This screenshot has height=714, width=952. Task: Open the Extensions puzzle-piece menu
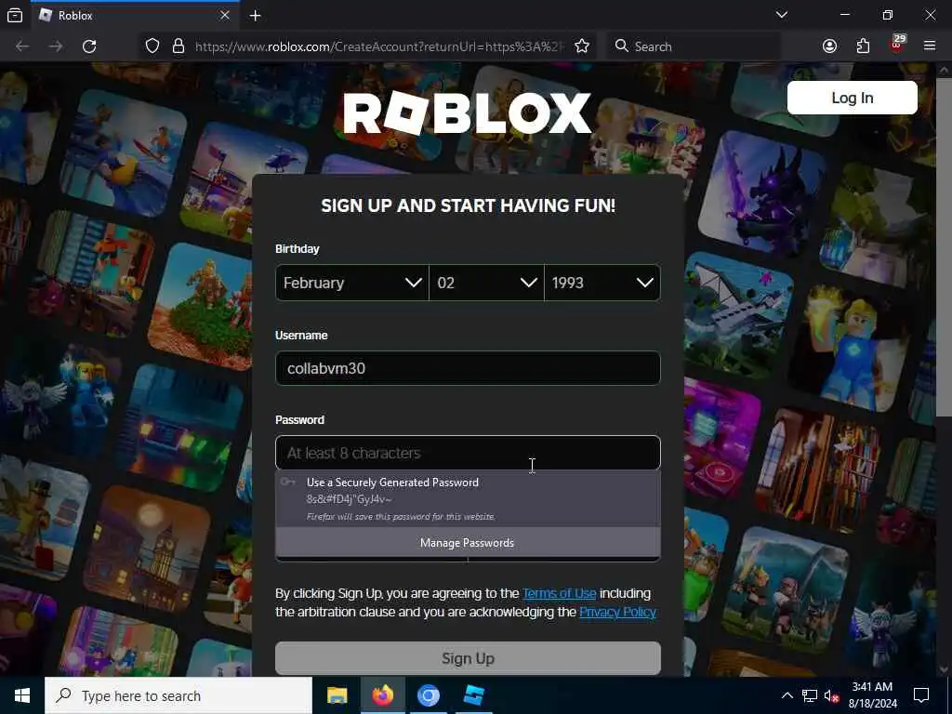[x=863, y=46]
